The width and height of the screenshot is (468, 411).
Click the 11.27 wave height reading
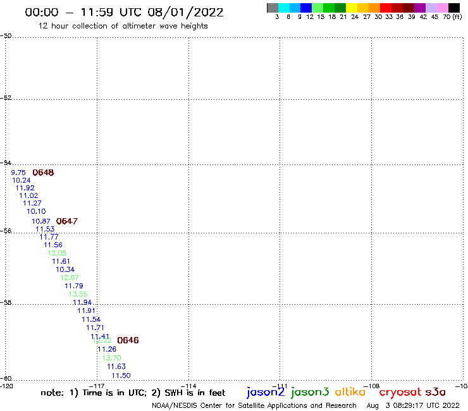coord(32,203)
